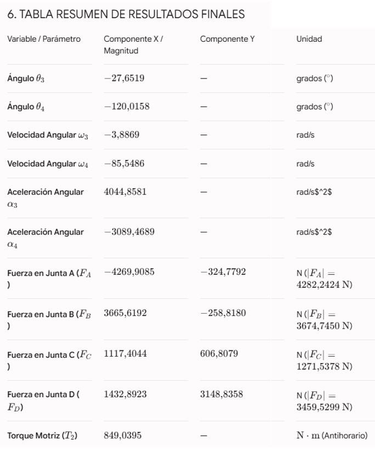
Task: Click the α3 acceleration value 4044,8581
Action: click(125, 192)
